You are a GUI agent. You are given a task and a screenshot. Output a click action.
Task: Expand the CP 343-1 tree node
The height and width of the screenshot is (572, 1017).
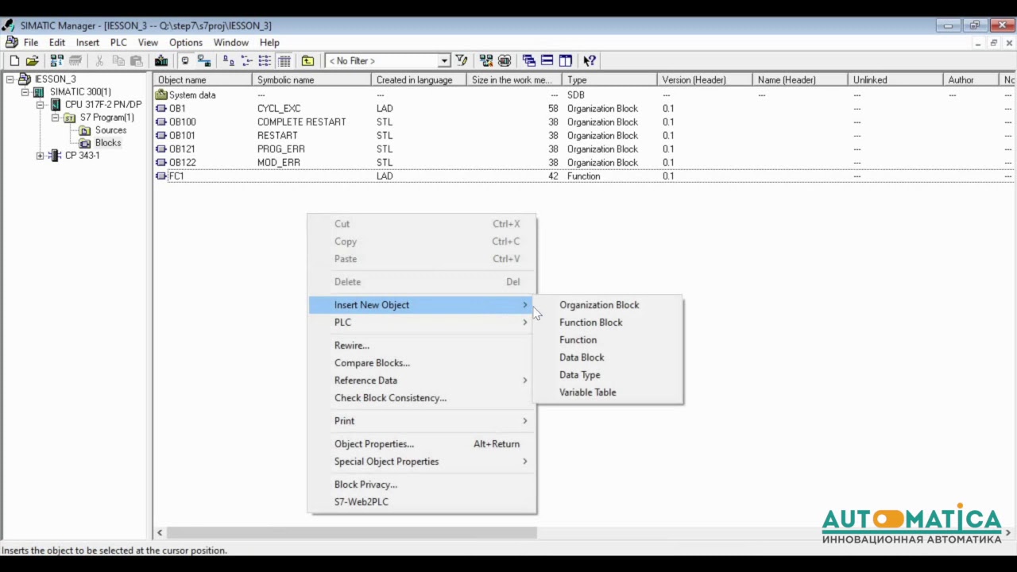click(41, 156)
